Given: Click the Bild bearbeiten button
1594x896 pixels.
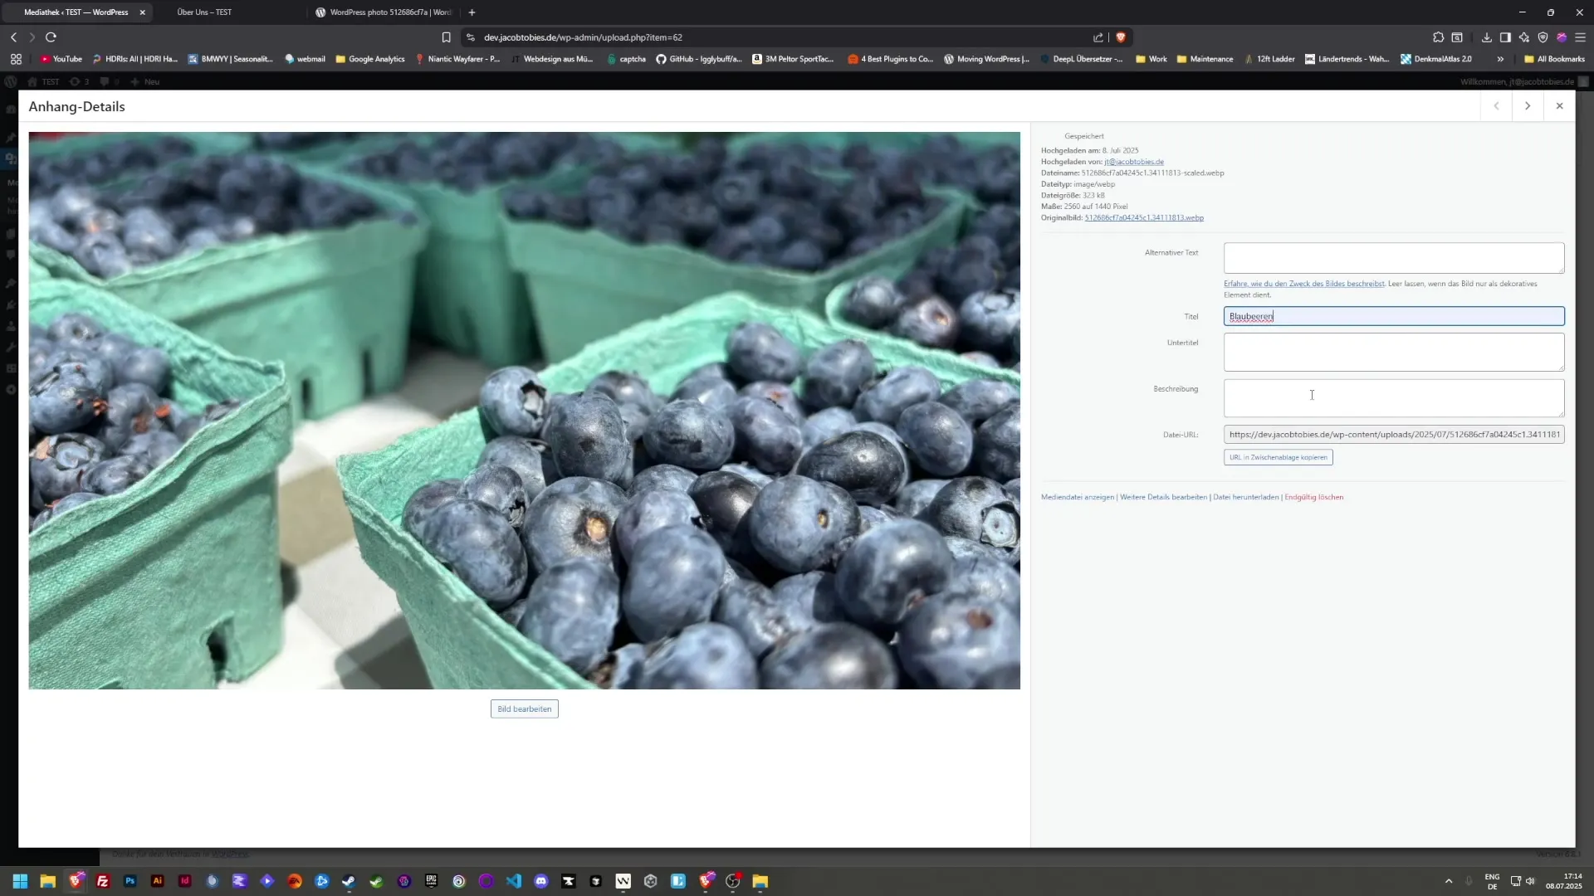Looking at the screenshot, I should coord(524,709).
